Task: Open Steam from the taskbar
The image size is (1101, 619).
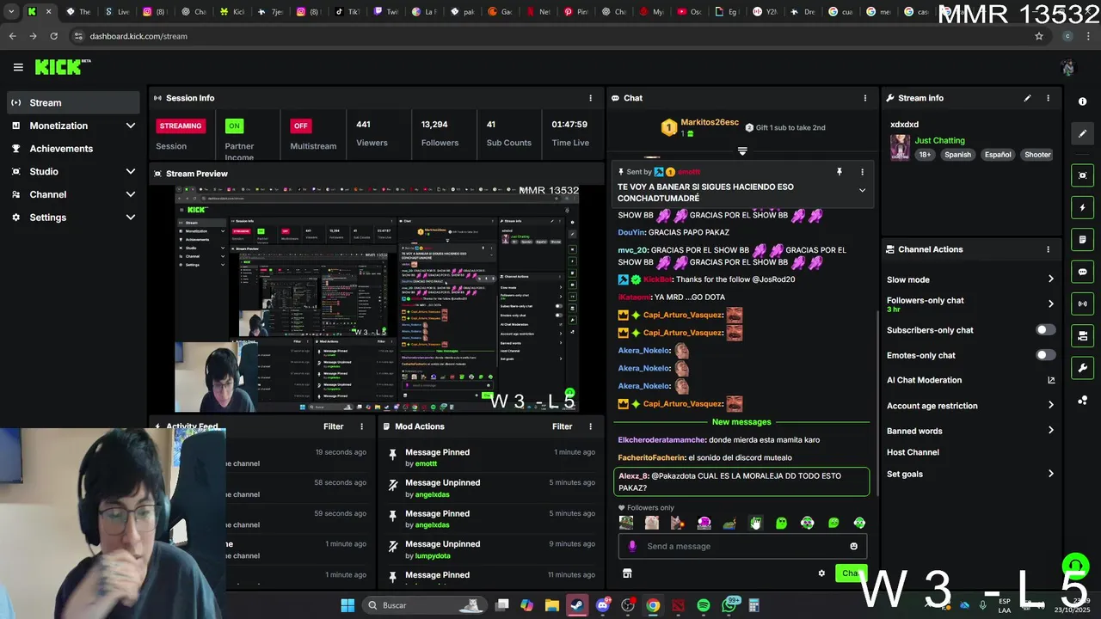Action: pos(577,605)
